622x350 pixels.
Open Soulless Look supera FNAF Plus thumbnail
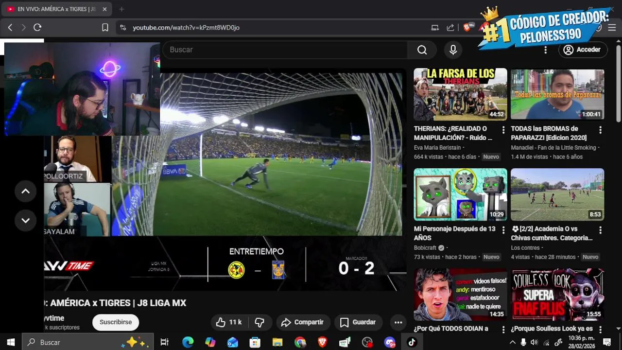pyautogui.click(x=557, y=295)
